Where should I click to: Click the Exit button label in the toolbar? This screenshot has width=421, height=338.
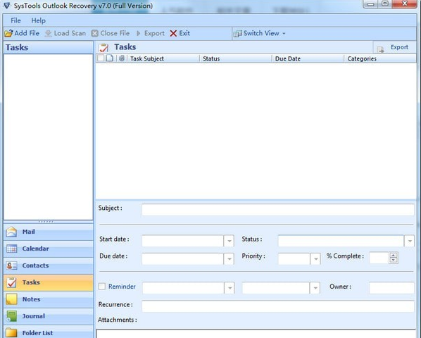point(184,33)
